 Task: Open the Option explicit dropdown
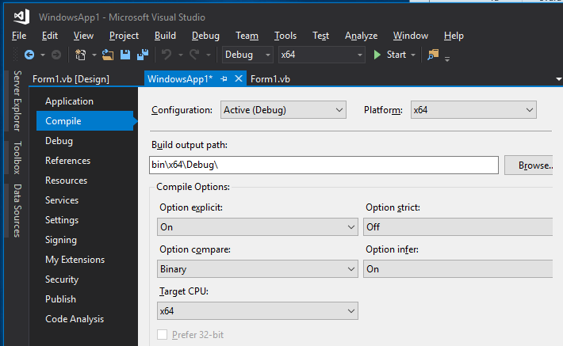(x=257, y=227)
